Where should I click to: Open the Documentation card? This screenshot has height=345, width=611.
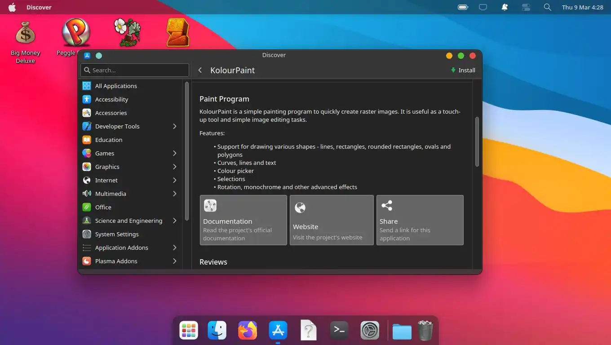click(244, 220)
